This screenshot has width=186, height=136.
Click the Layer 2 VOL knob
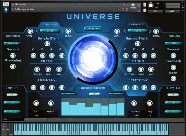(x=117, y=31)
